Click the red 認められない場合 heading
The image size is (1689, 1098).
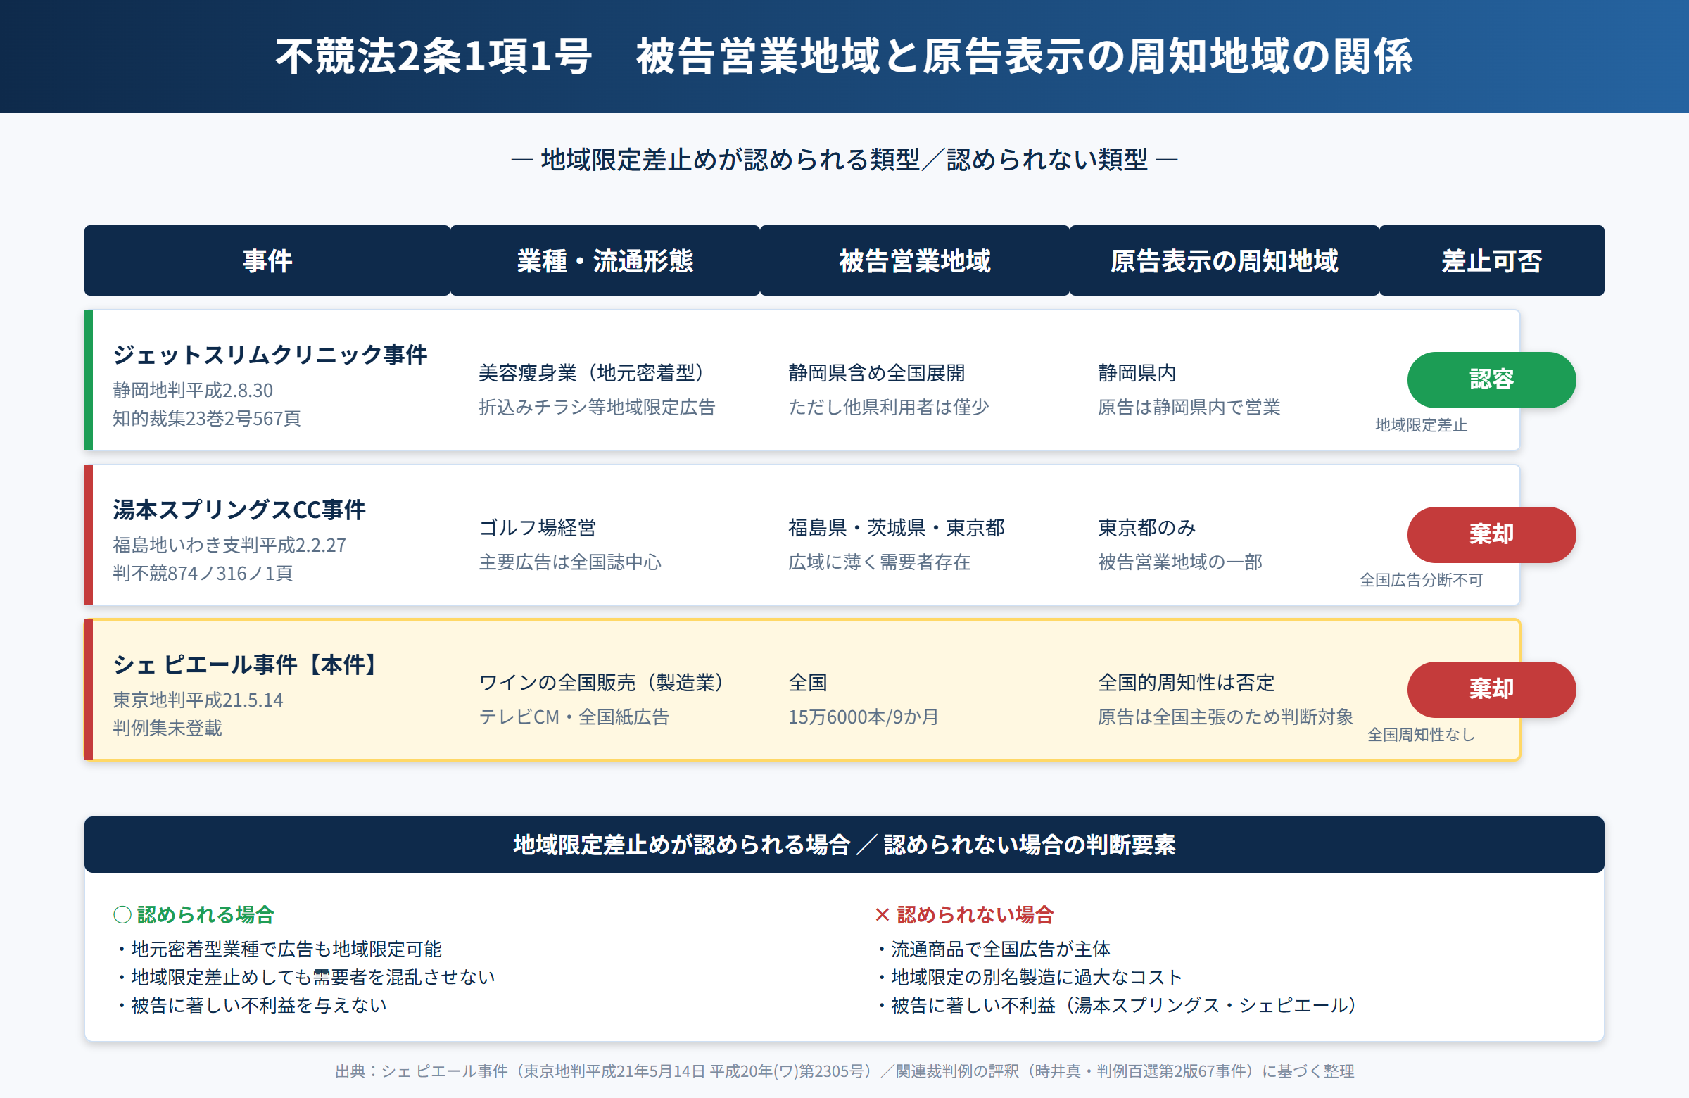pyautogui.click(x=975, y=914)
